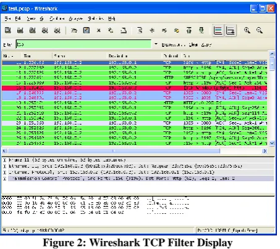
Task: Sort by the Destination column header
Action: [x=134, y=55]
